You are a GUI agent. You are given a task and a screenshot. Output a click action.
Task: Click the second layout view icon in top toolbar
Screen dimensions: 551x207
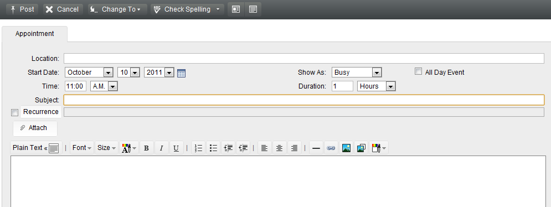(x=253, y=9)
